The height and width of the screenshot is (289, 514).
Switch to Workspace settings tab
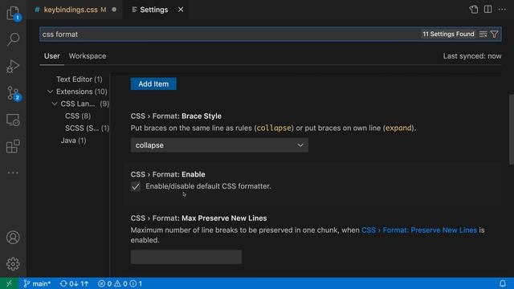pyautogui.click(x=88, y=56)
